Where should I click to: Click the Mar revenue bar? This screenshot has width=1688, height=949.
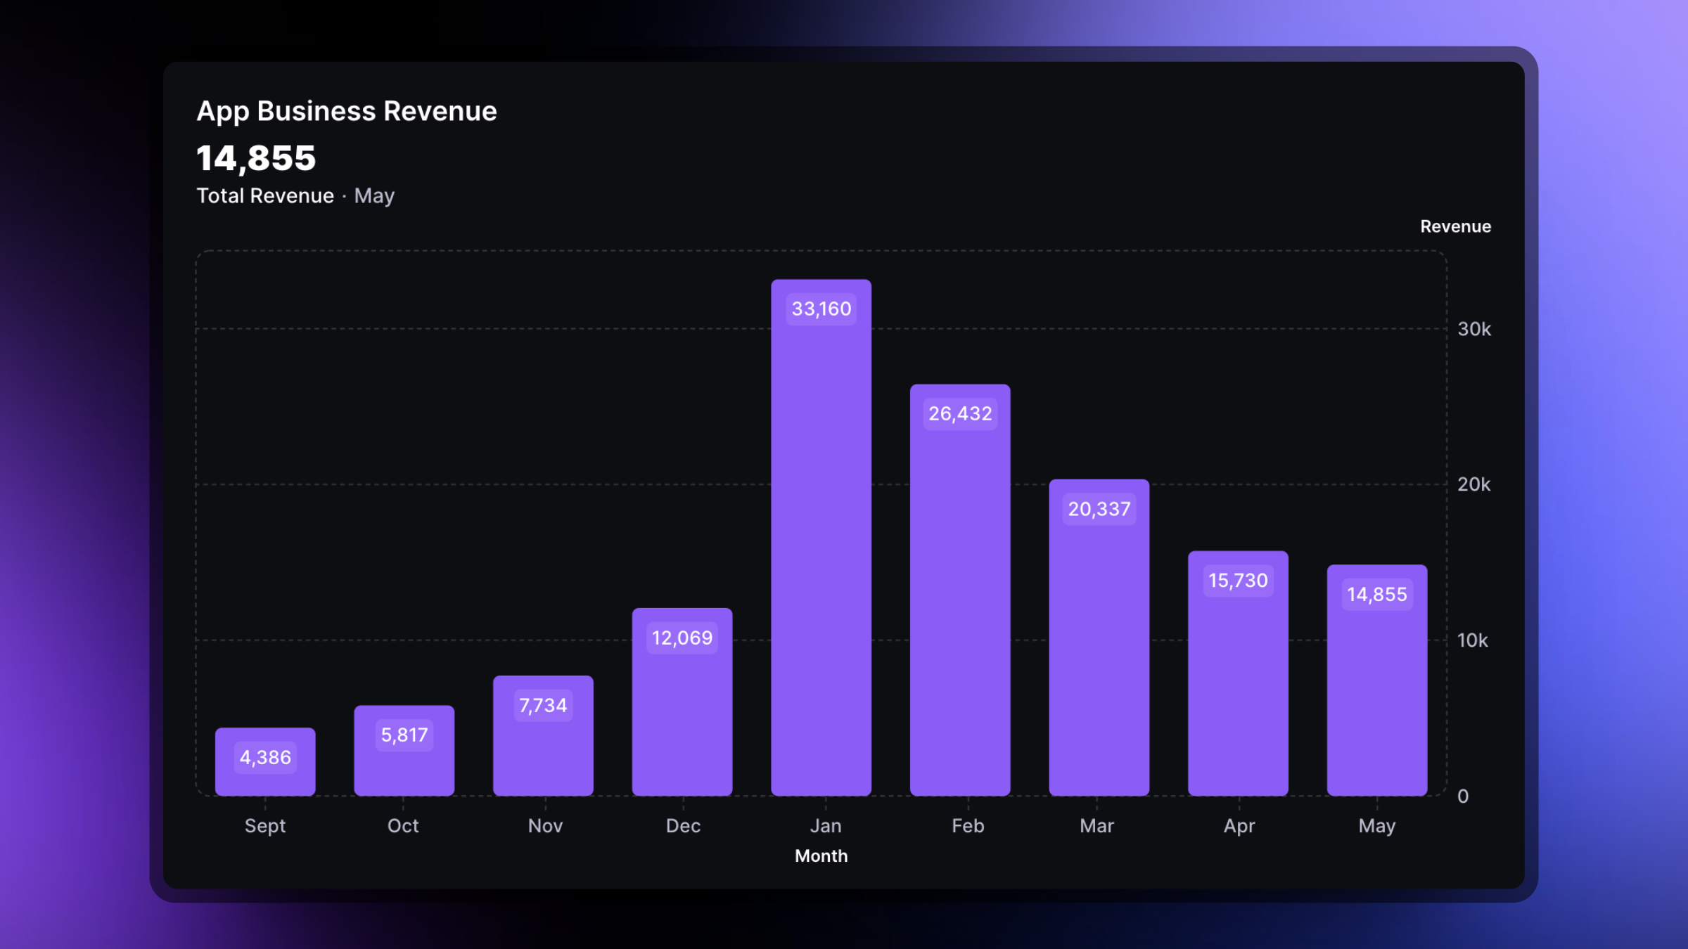click(1099, 638)
